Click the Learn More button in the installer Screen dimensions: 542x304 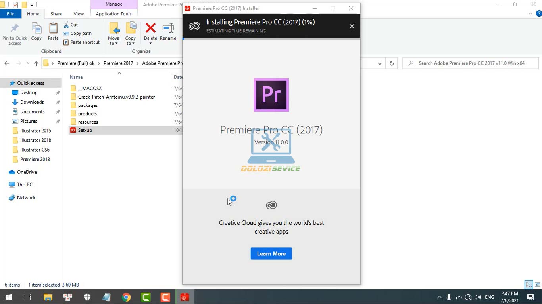271,253
